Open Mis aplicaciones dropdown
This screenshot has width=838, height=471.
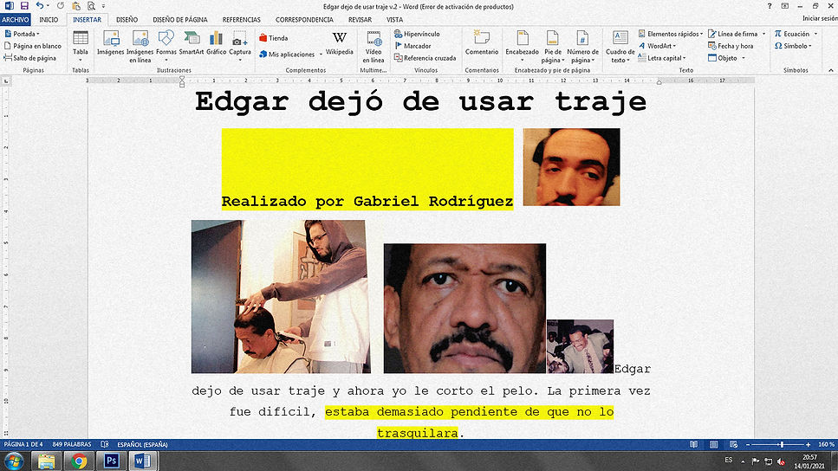[x=290, y=54]
